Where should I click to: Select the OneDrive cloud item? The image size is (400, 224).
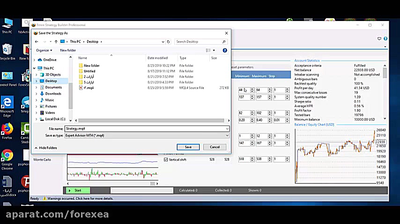[x=47, y=60]
